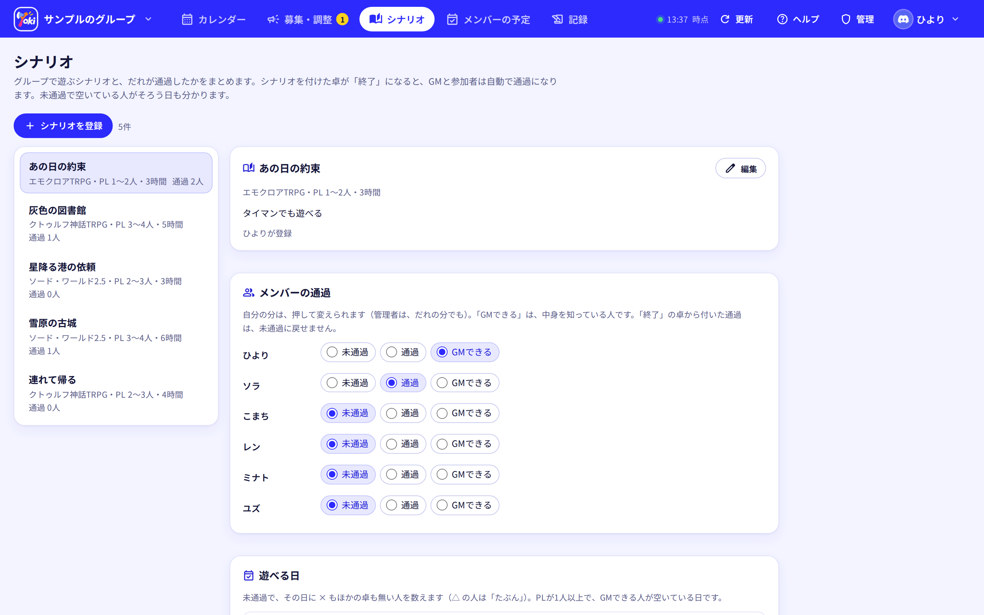This screenshot has height=615, width=984.
Task: Set こまち to 通過
Action: point(403,413)
